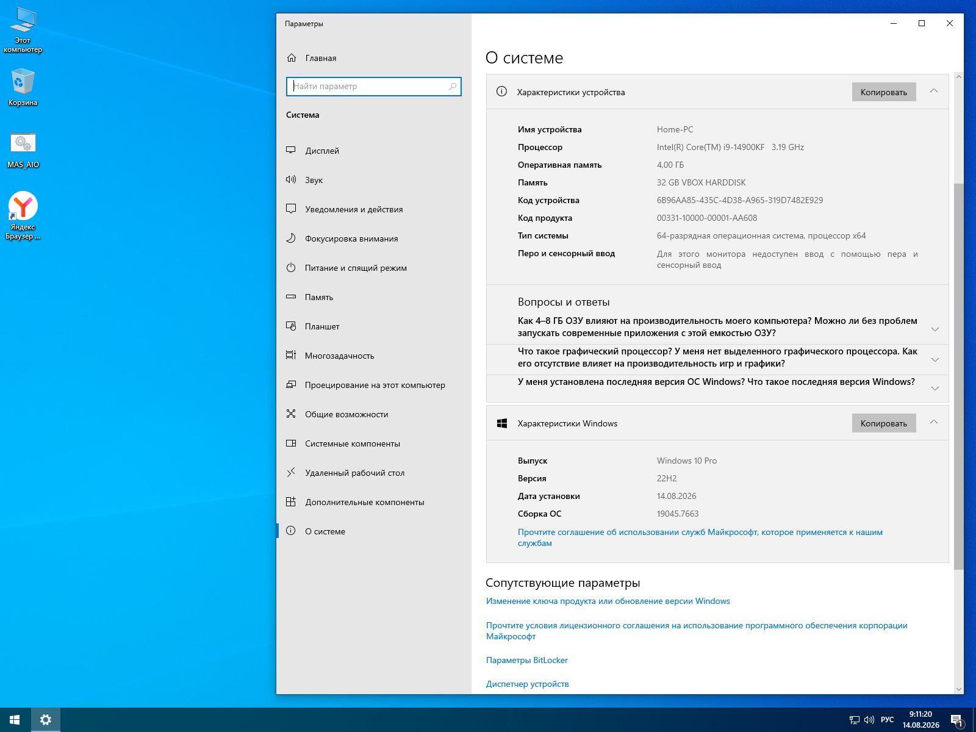Open the notification center icon

(x=957, y=720)
